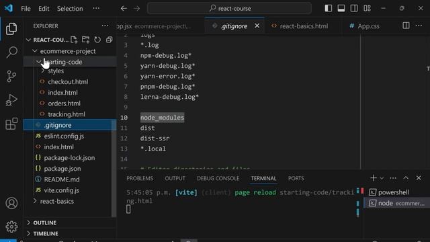Image resolution: width=430 pixels, height=242 pixels.
Task: Create a new terminal with plus icon
Action: [373, 178]
